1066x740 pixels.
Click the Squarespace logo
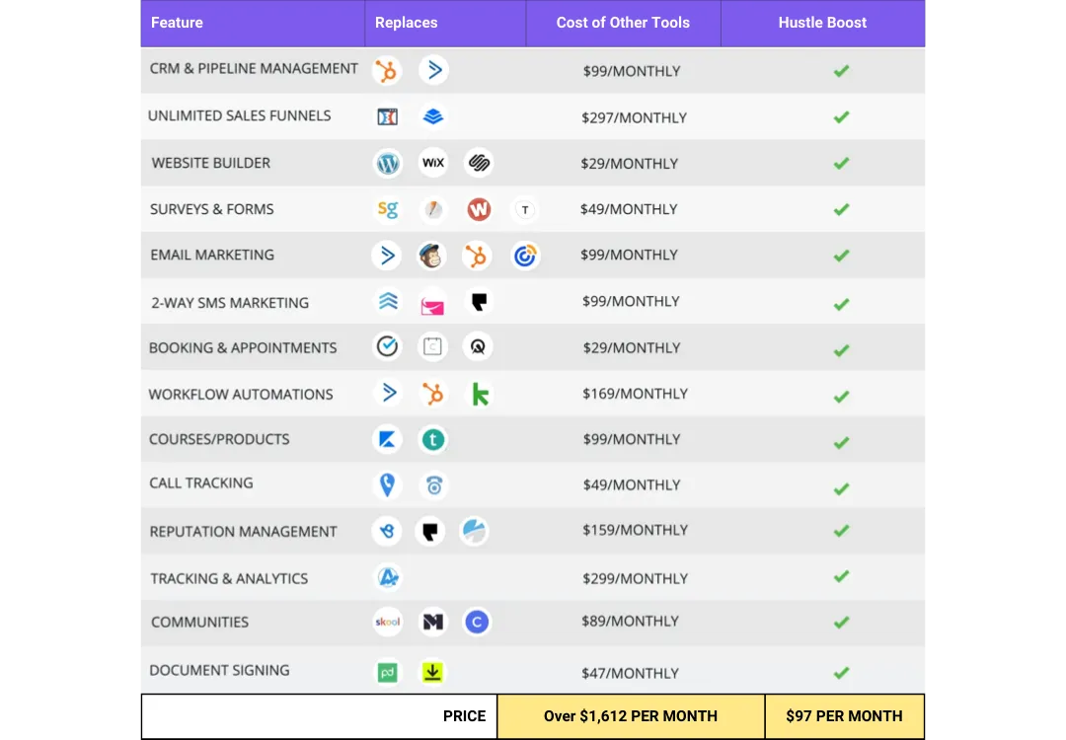click(x=479, y=163)
